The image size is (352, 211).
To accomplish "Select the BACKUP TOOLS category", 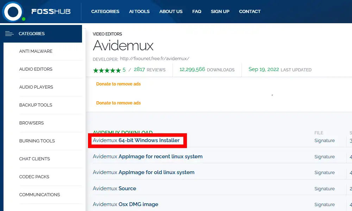I will coord(36,105).
